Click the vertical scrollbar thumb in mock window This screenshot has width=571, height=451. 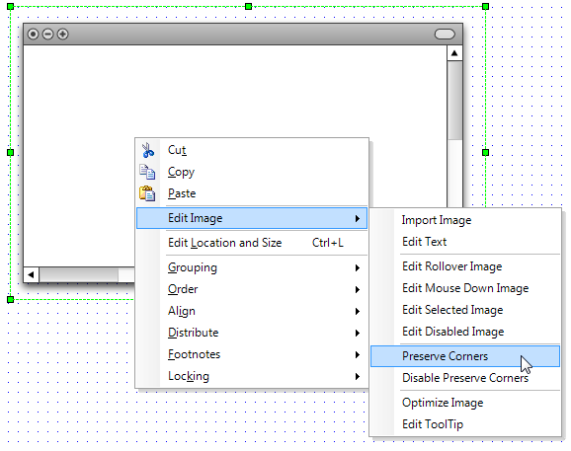click(x=454, y=101)
